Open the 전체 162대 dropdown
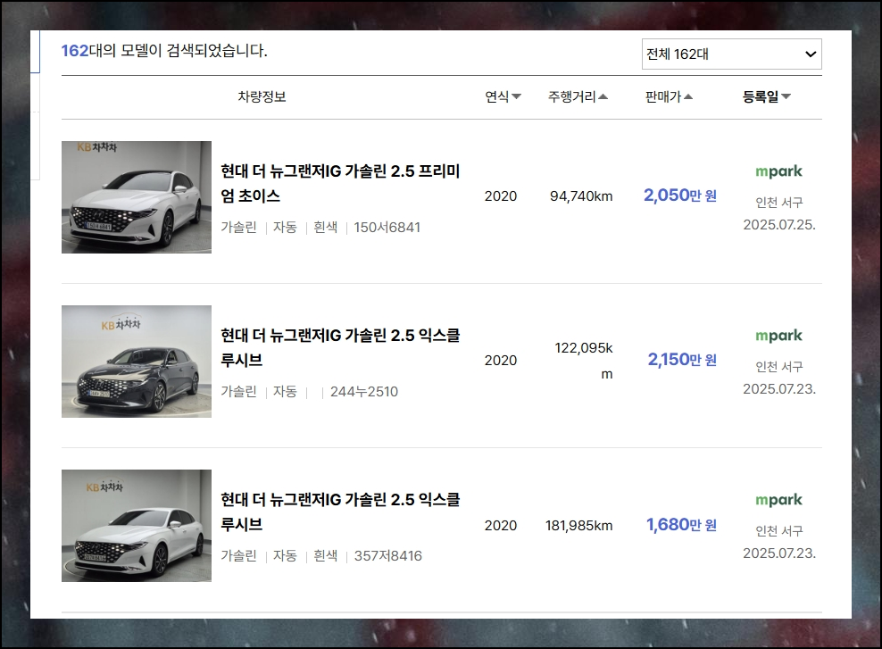The image size is (882, 649). click(x=731, y=54)
